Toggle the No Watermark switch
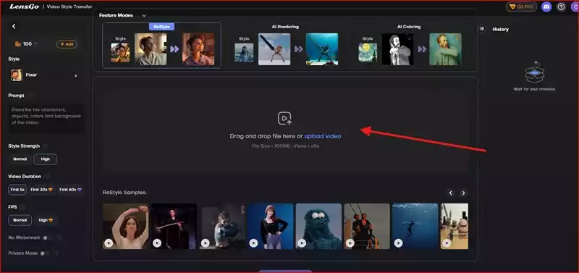579x273 pixels. click(x=48, y=238)
